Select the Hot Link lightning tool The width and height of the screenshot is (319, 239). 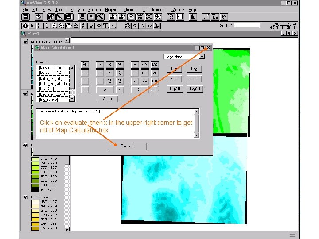(x=84, y=26)
